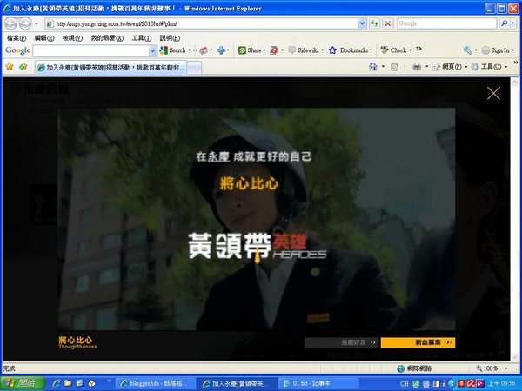The height and width of the screenshot is (391, 522).
Task: Go forward with the browser Forward arrow
Action: [25, 23]
